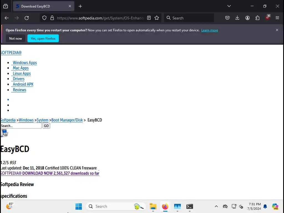Screen dimensions: 284x213
Task: Toggle Reader View icon in address bar
Action: (149, 18)
